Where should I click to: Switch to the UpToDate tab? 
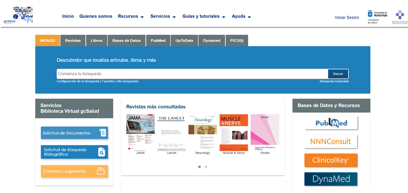coord(184,41)
